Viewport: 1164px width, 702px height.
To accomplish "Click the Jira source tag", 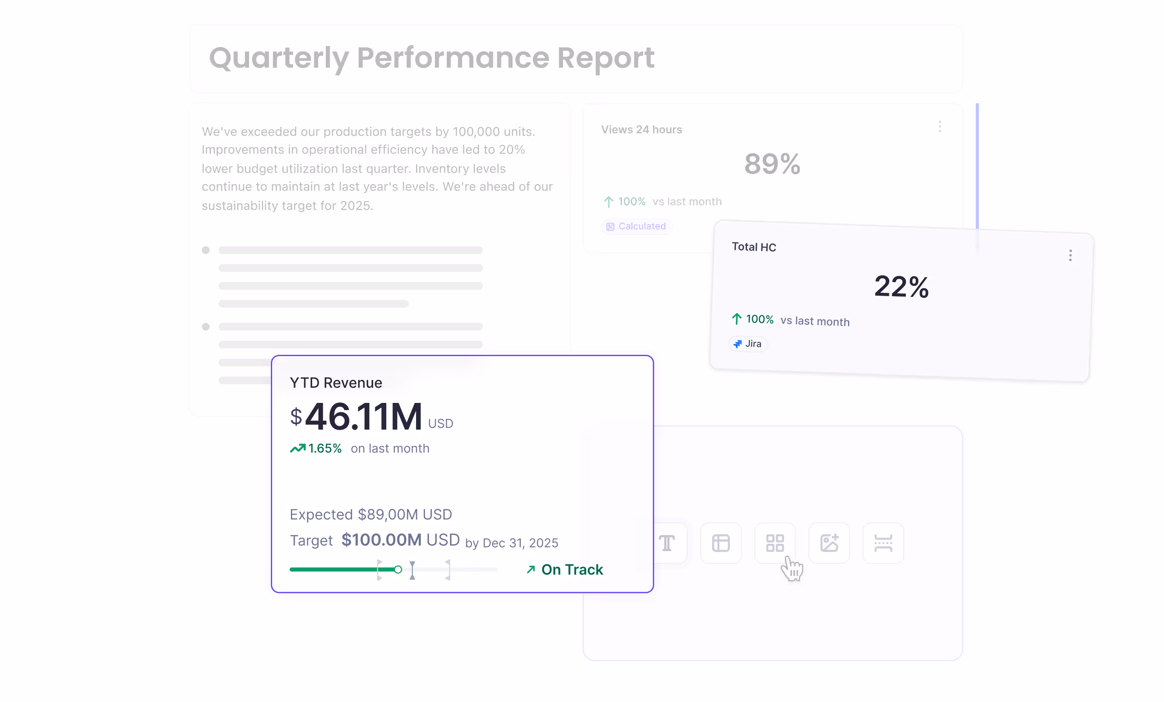I will click(748, 344).
